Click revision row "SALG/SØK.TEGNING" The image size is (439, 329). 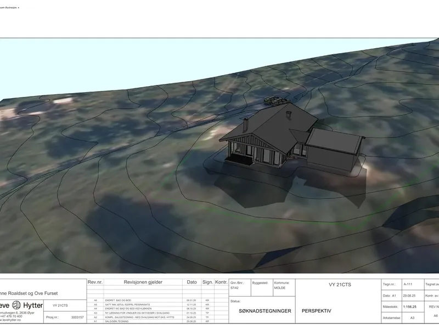tap(117, 321)
